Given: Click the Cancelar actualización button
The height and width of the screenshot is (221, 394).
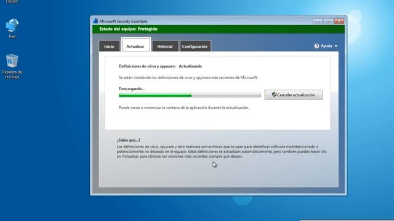Looking at the screenshot, I should 293,95.
